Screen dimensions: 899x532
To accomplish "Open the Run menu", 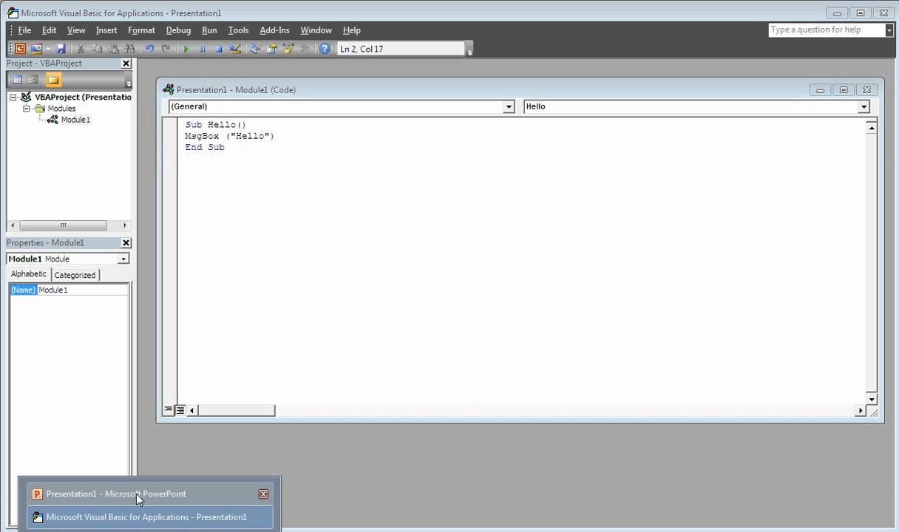I will [209, 30].
